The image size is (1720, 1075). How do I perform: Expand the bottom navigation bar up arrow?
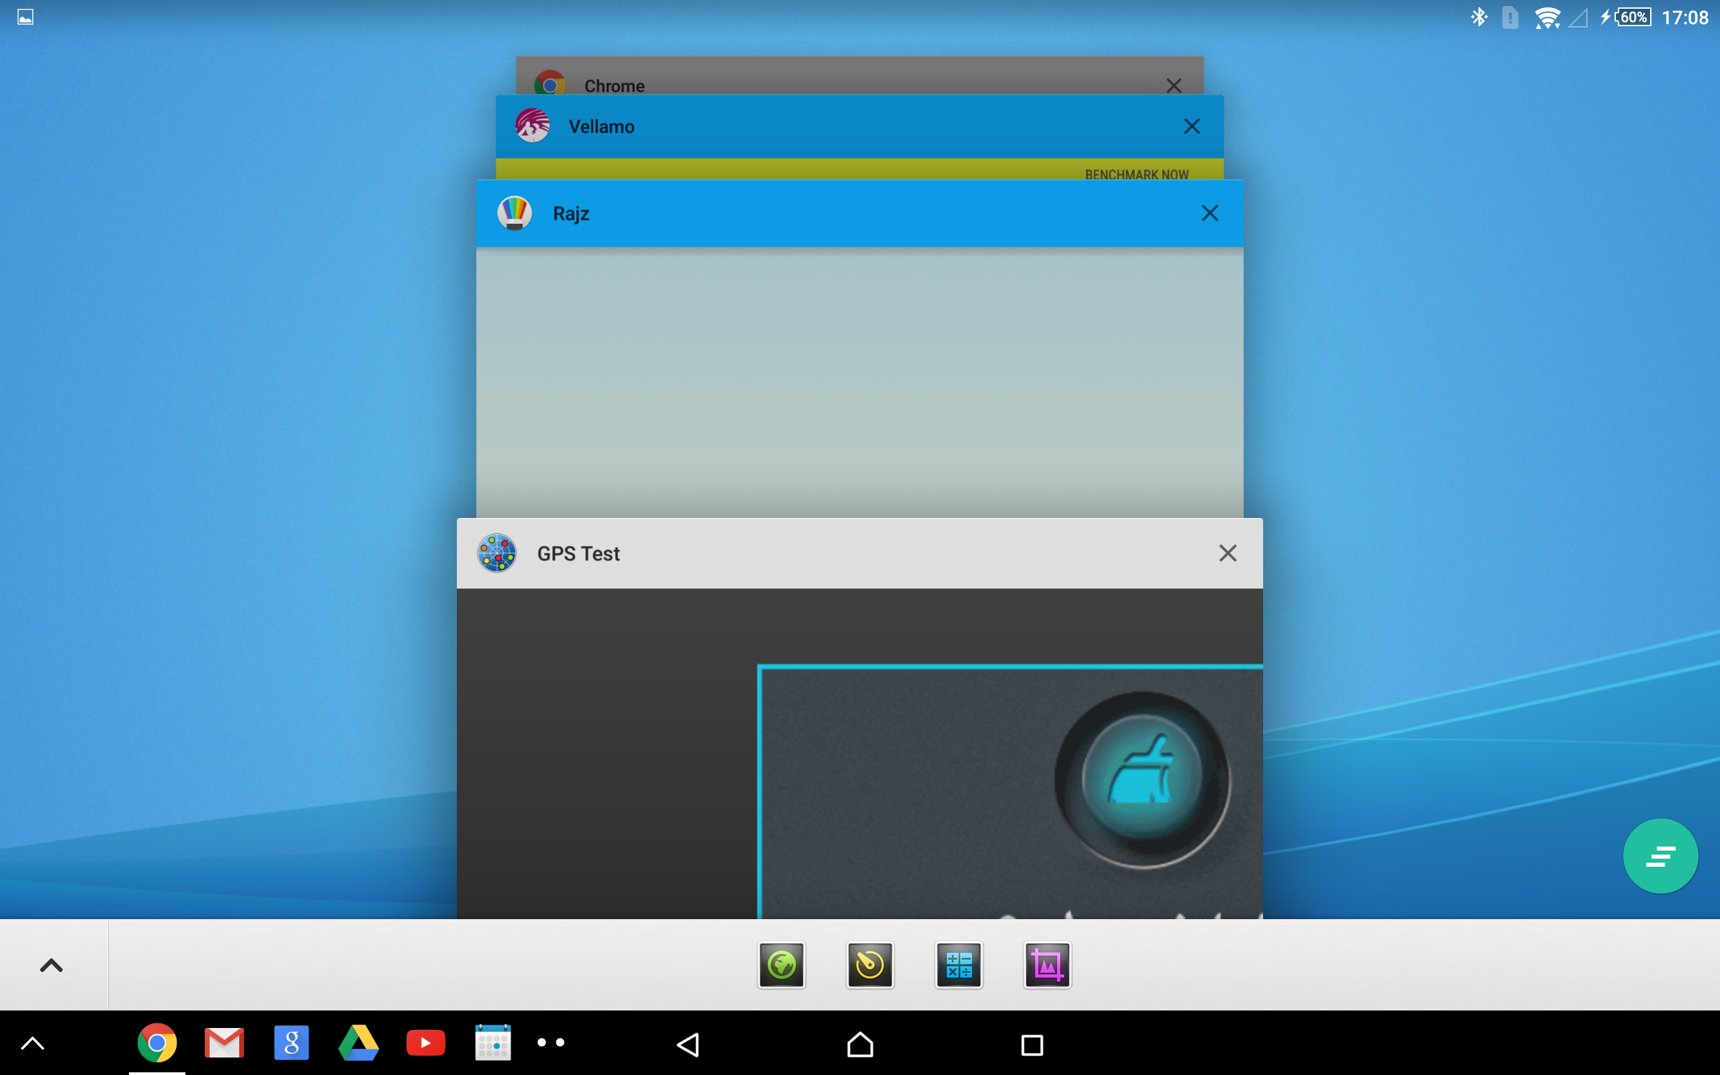point(33,1043)
